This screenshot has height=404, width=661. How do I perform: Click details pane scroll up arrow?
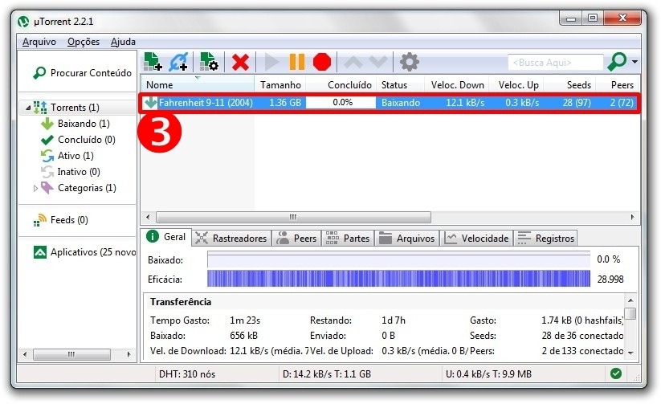tap(630, 300)
